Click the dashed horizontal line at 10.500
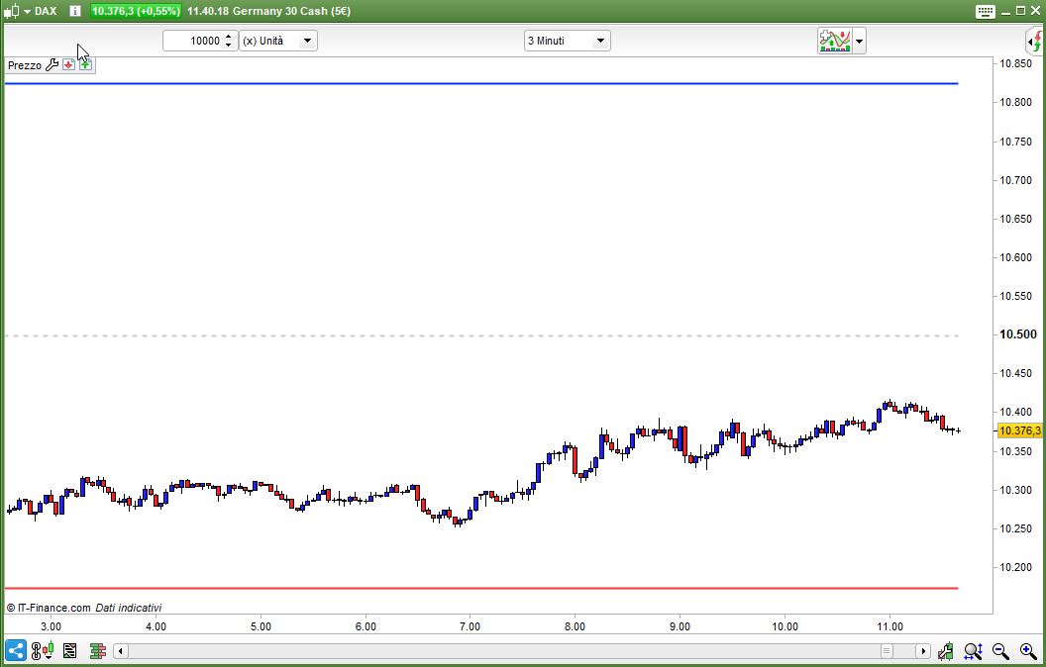 [x=481, y=335]
